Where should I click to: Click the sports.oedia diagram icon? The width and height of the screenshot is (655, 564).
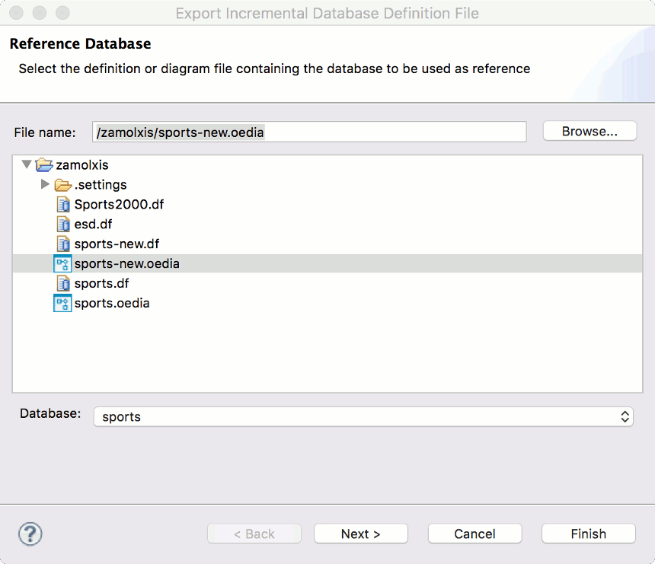(x=62, y=304)
